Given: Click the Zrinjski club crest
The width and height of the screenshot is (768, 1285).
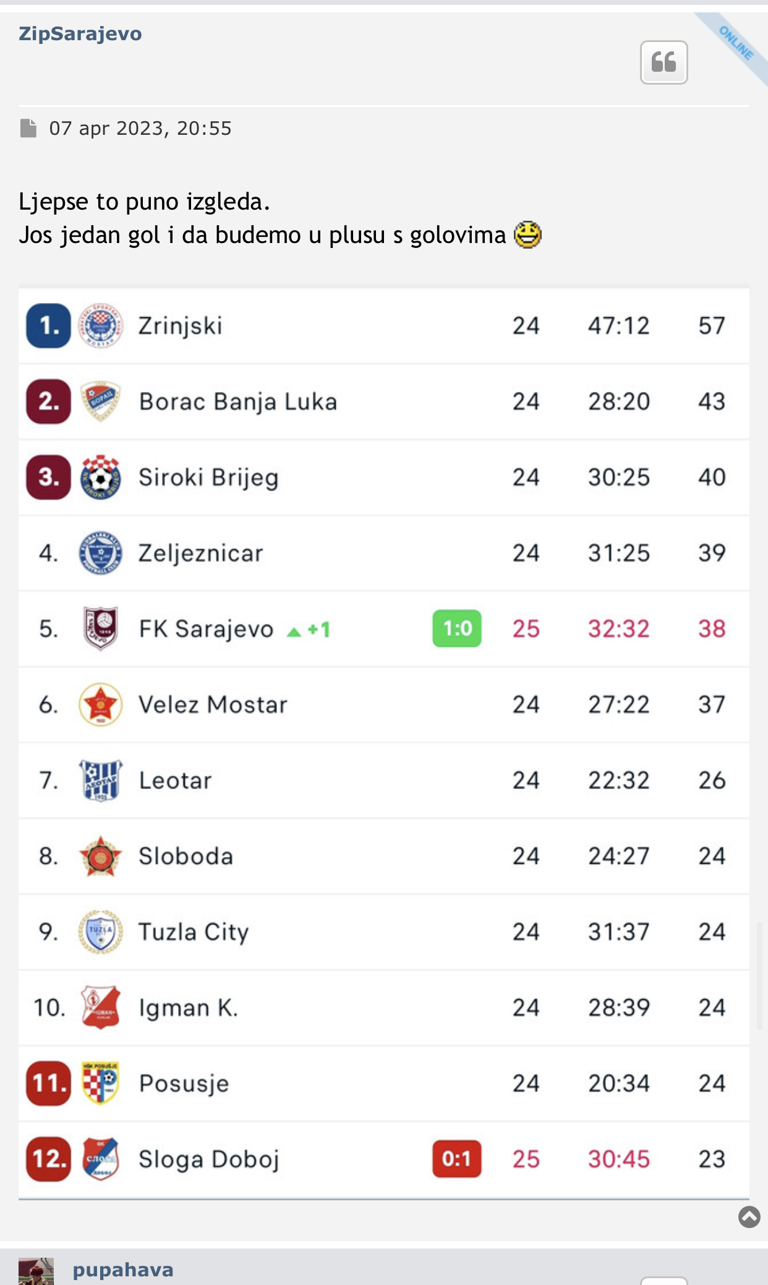Looking at the screenshot, I should click(101, 326).
